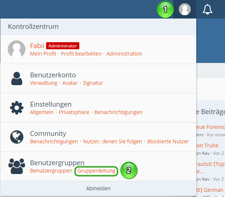This screenshot has height=197, width=225.
Task: Click the Community globe icon
Action: [x=17, y=137]
